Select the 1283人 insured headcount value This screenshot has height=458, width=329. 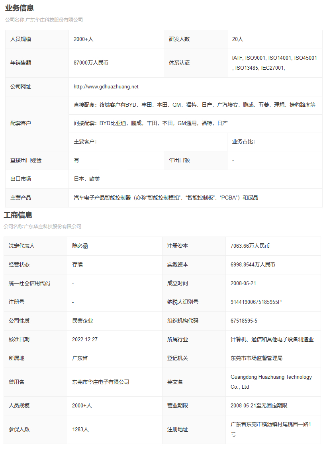coord(80,430)
